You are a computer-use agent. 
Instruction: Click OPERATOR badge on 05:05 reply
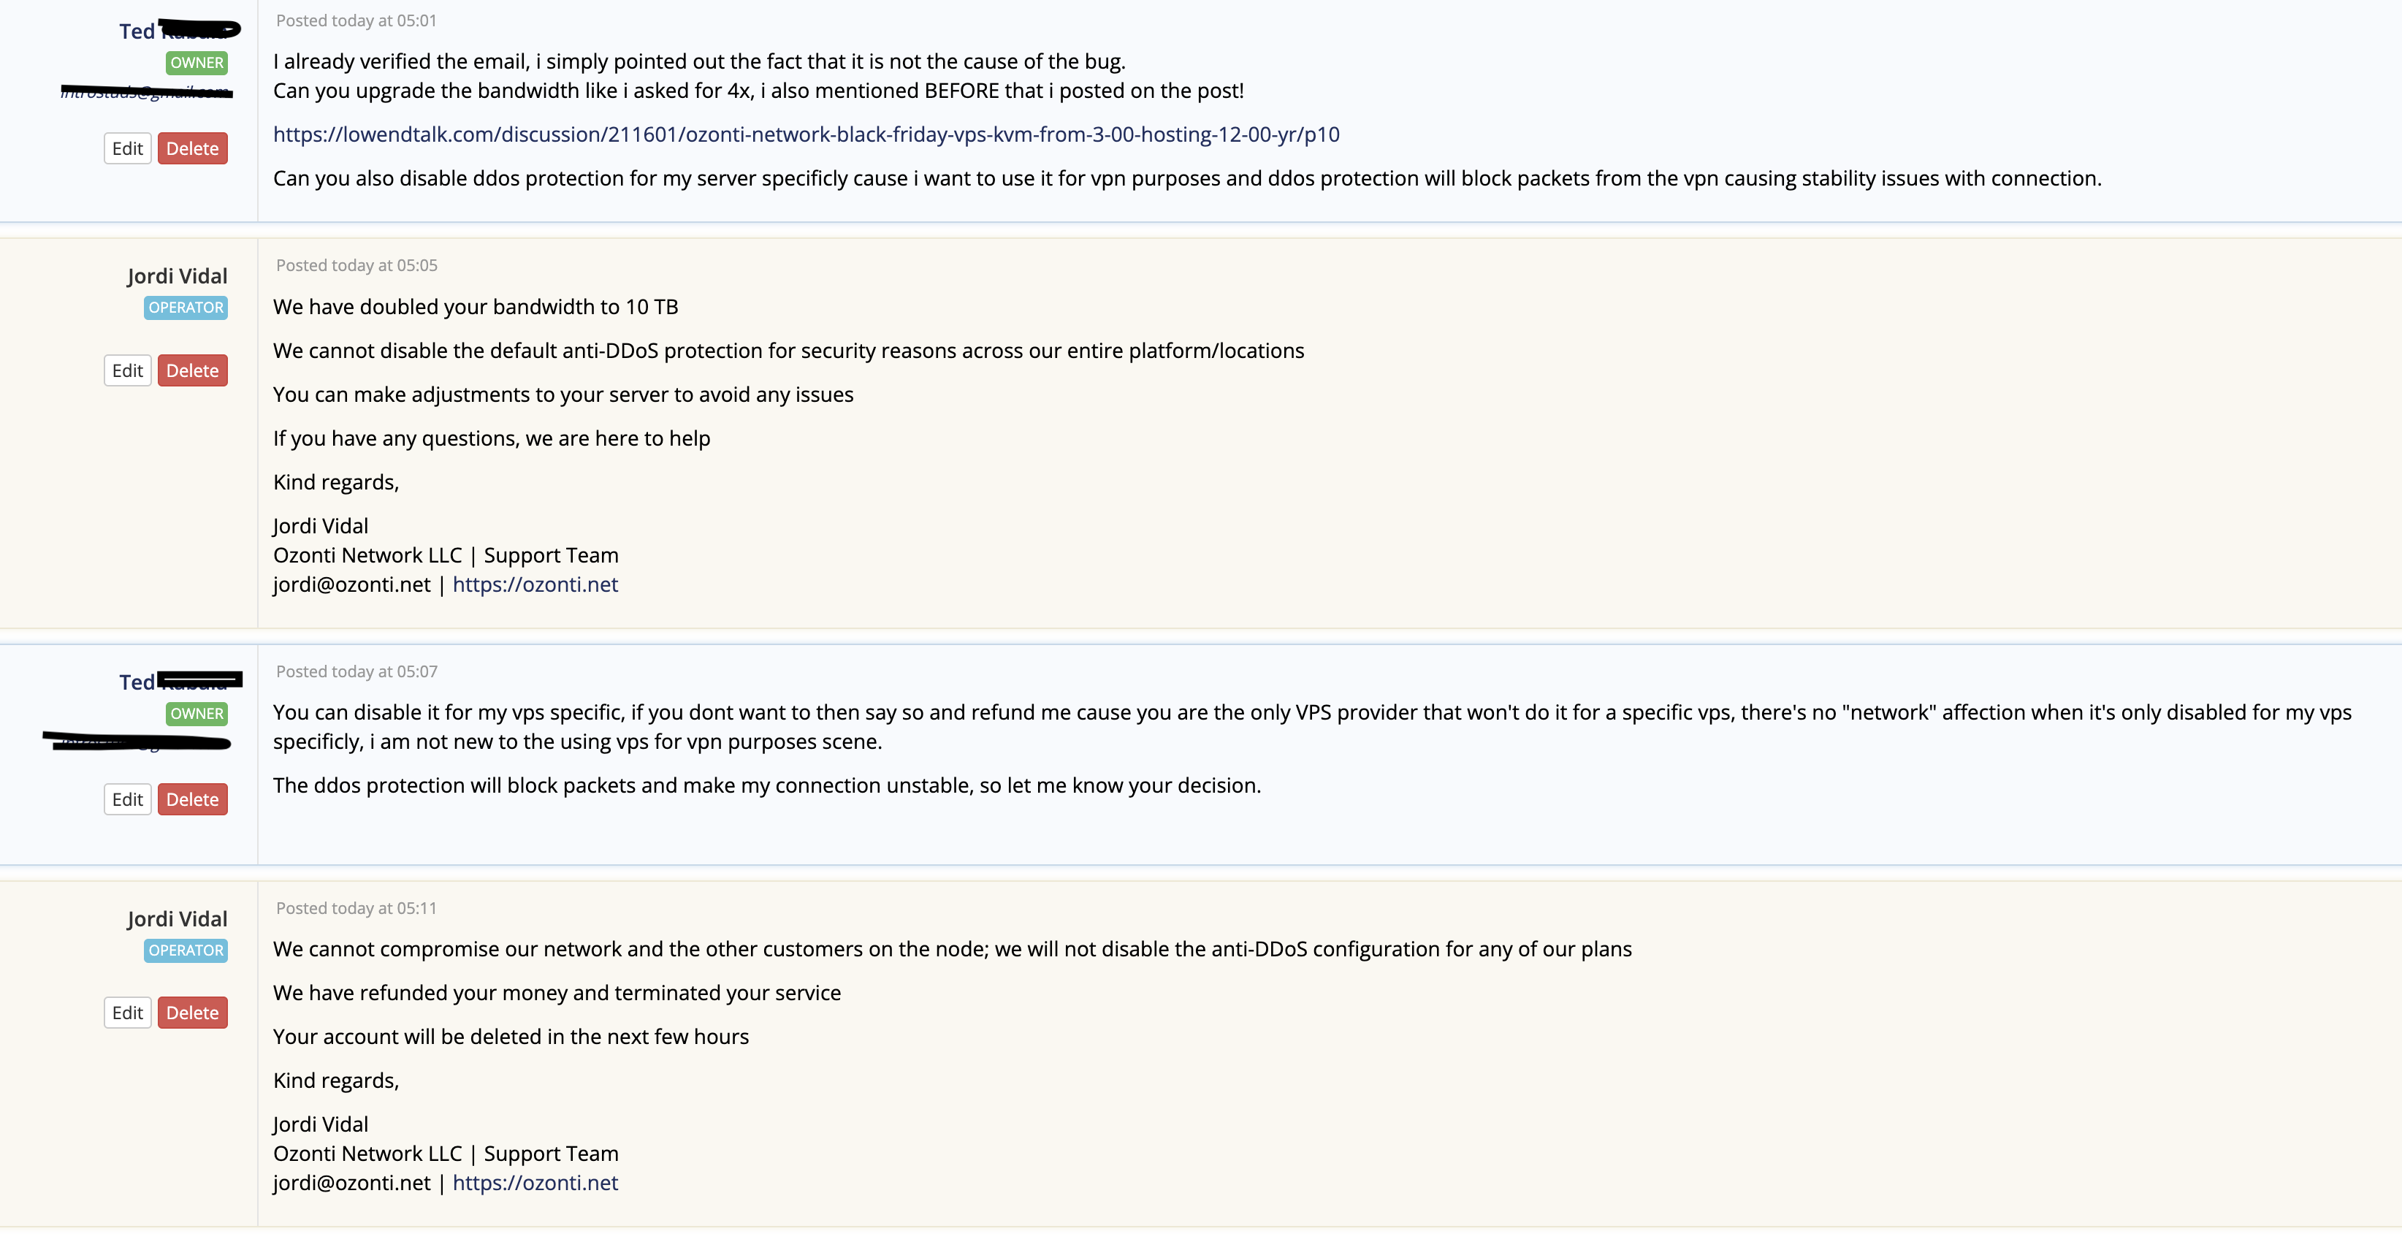coord(186,308)
